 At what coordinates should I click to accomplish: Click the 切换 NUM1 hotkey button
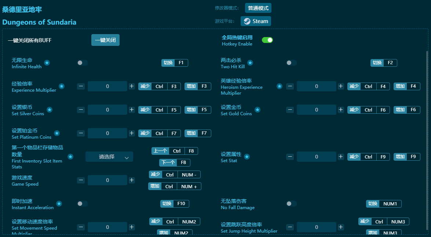pos(384,204)
